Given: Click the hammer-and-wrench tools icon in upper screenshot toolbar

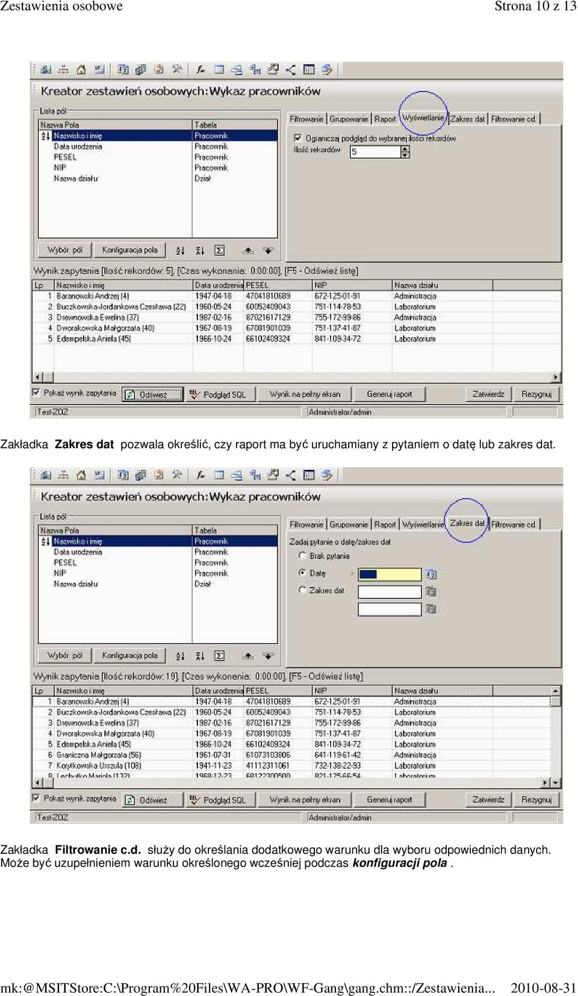Looking at the screenshot, I should click(x=177, y=70).
